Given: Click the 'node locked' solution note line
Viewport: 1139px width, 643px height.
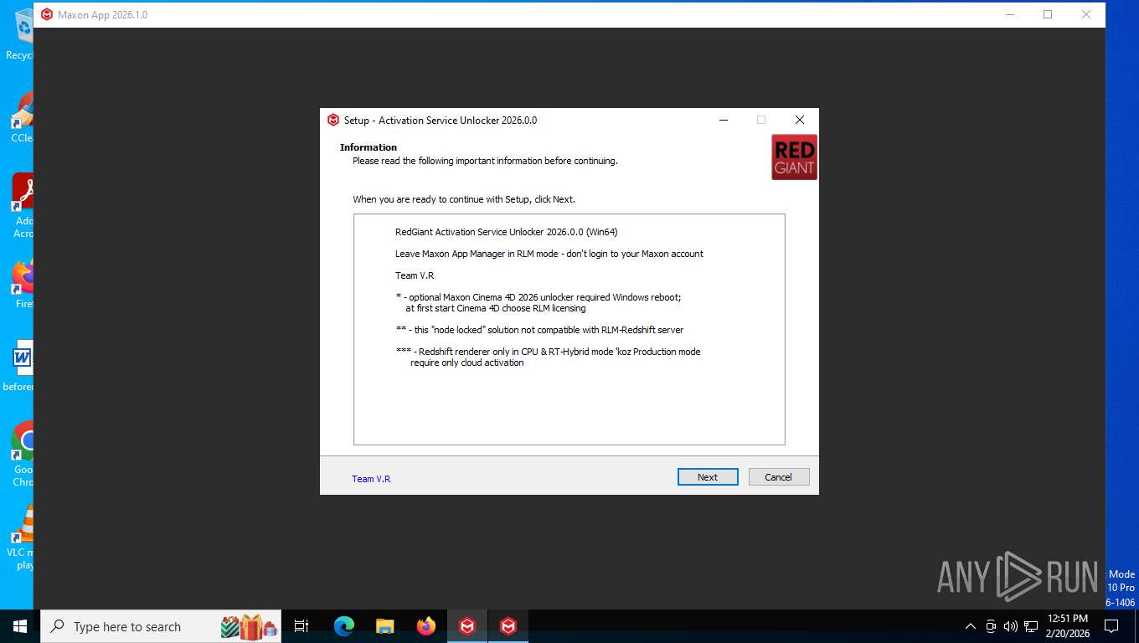Looking at the screenshot, I should pos(539,330).
